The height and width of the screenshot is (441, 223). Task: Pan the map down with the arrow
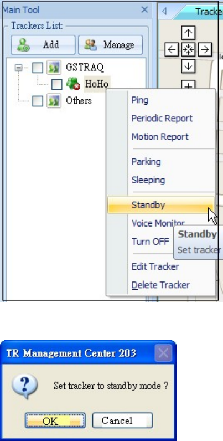188,66
